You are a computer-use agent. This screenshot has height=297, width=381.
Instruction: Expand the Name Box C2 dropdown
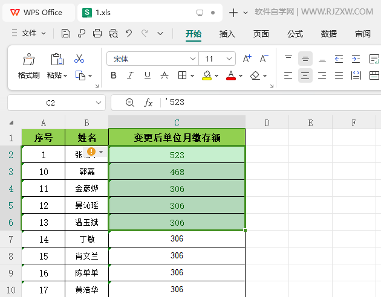point(99,103)
